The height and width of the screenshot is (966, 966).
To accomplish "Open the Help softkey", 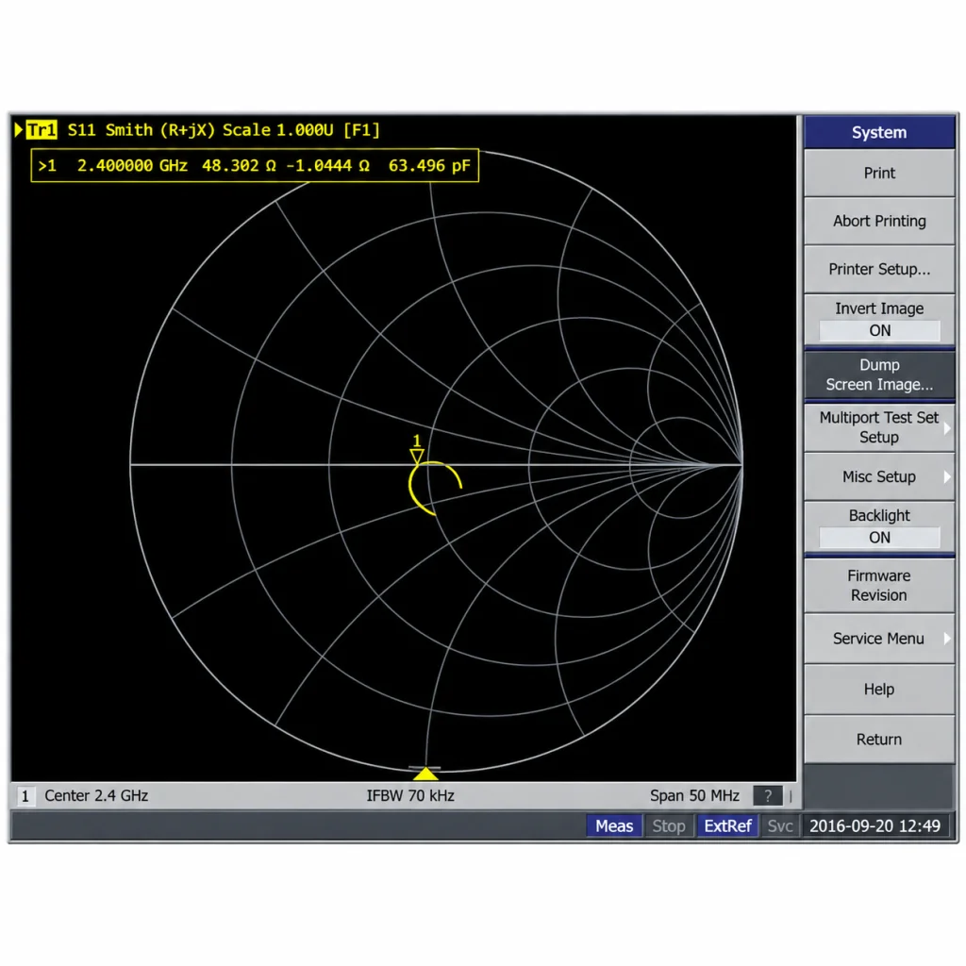I will pos(879,690).
